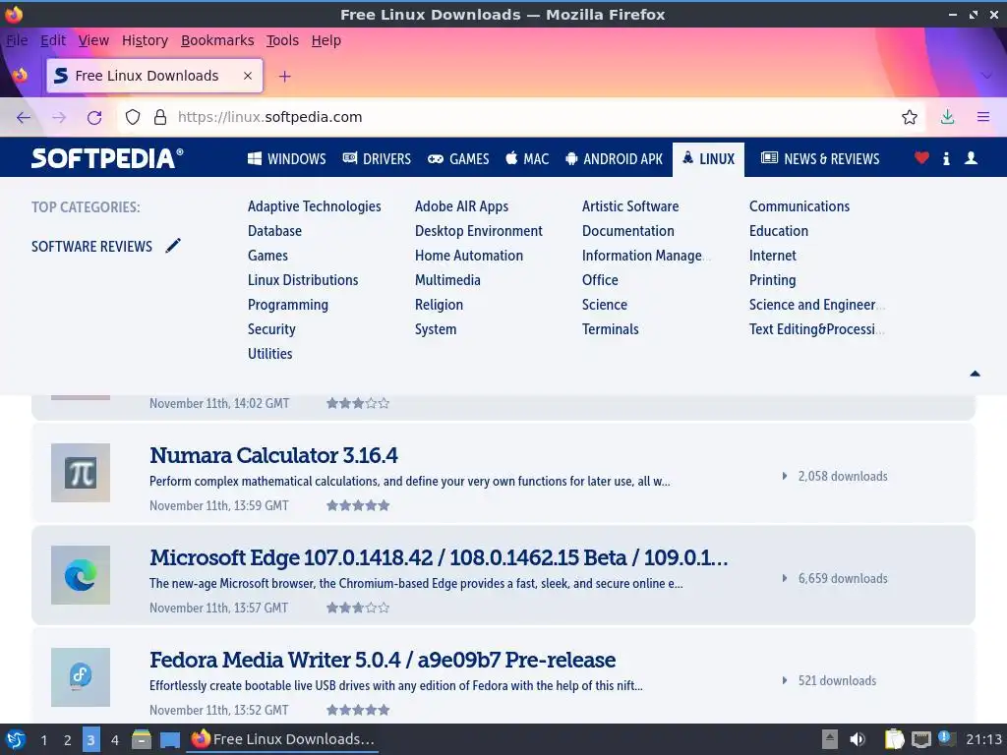Open the Security category

pyautogui.click(x=271, y=328)
